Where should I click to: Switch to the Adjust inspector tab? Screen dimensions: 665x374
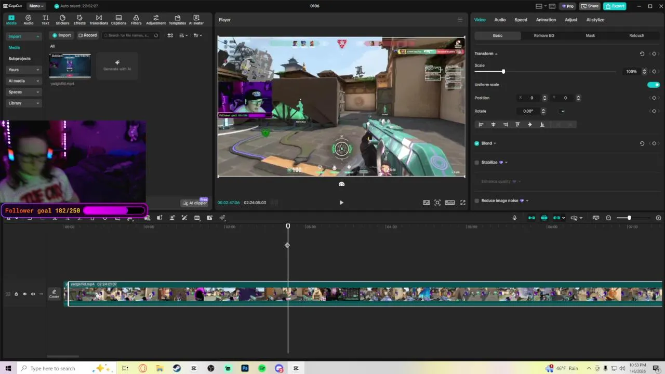(x=571, y=20)
